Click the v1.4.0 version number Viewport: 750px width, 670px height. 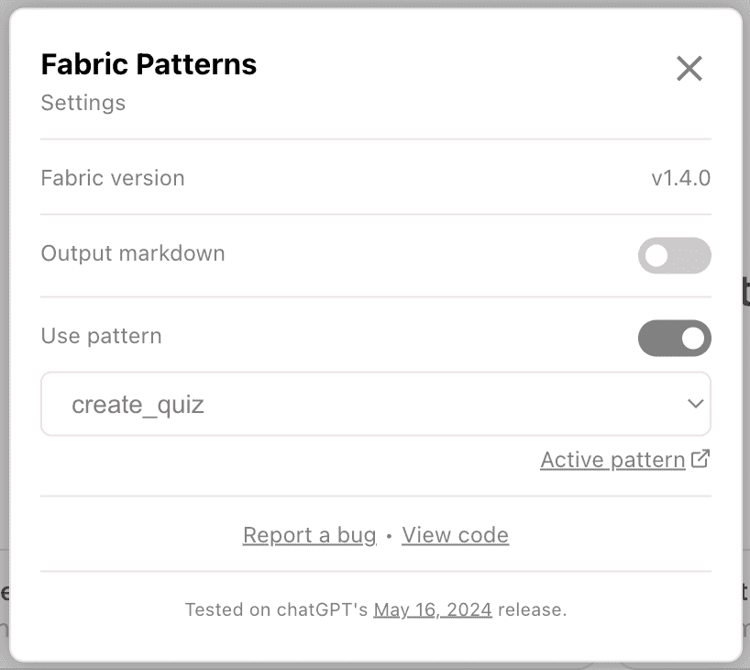click(x=680, y=178)
